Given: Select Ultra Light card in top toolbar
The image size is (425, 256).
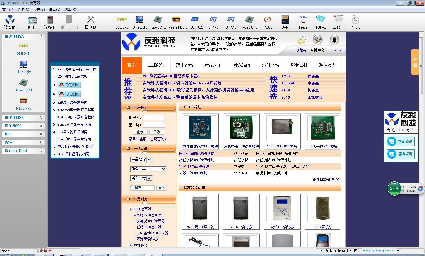Looking at the screenshot, I should tap(140, 22).
